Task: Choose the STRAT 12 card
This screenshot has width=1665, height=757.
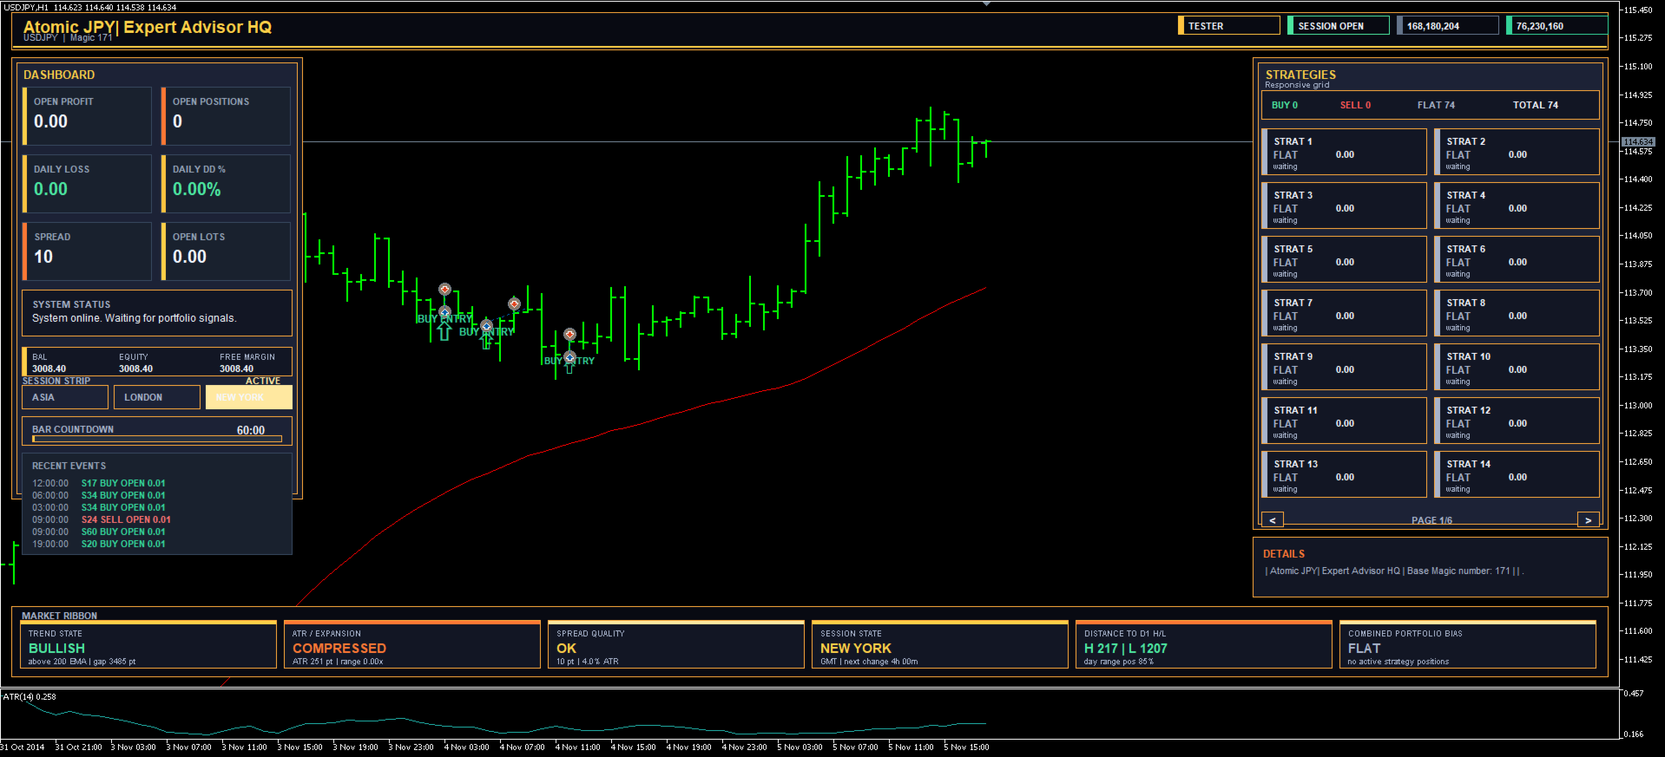Action: 1517,421
